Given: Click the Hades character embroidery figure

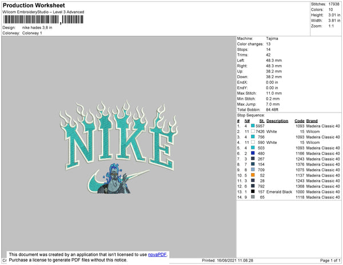Looking at the screenshot, I should click(115, 179).
